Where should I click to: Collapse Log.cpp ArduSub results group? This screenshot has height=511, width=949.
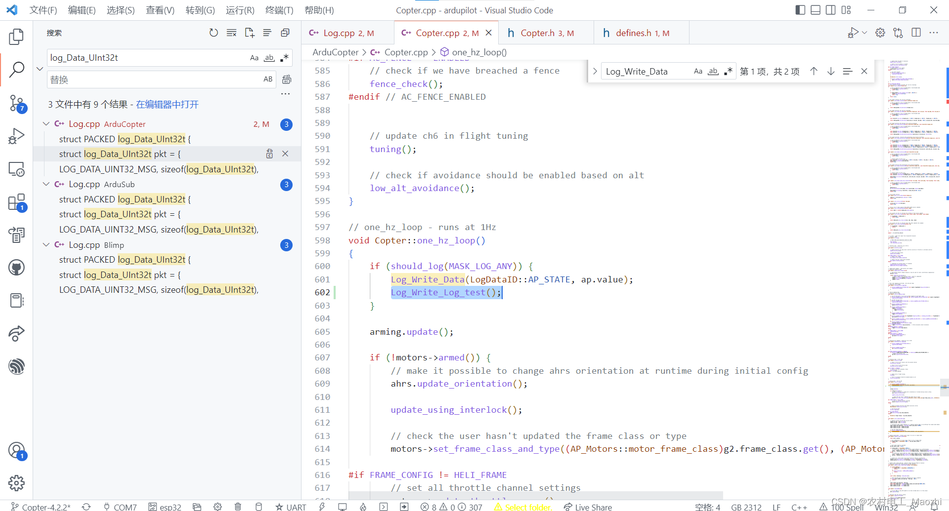[x=46, y=184]
